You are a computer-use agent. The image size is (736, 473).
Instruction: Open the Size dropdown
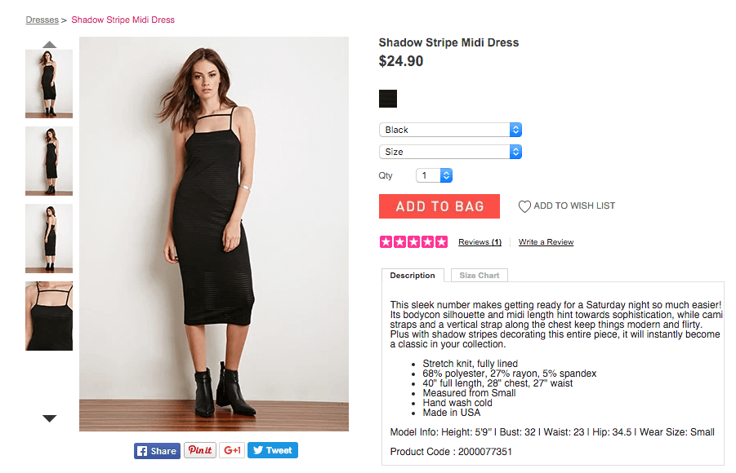click(450, 152)
